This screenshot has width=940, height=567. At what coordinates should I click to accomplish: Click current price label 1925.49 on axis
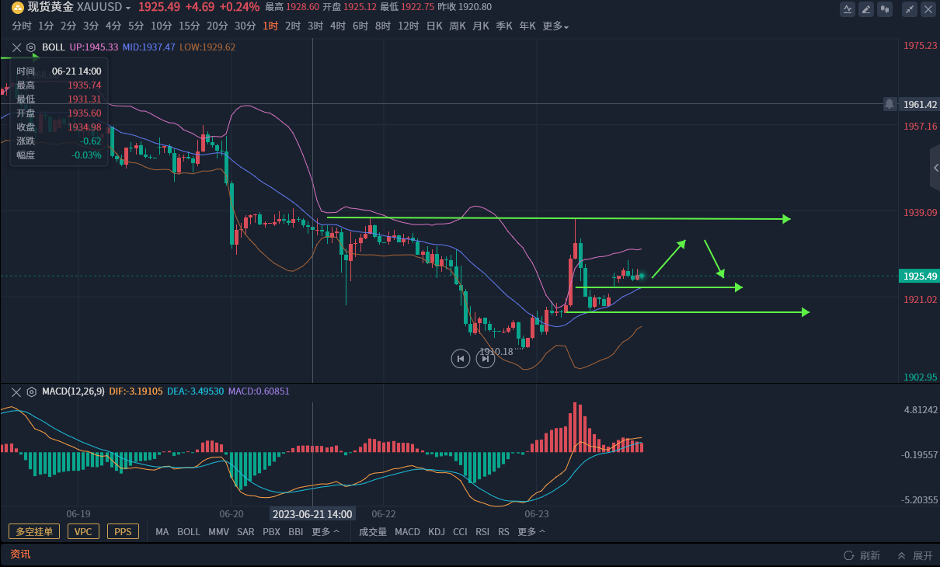(919, 276)
